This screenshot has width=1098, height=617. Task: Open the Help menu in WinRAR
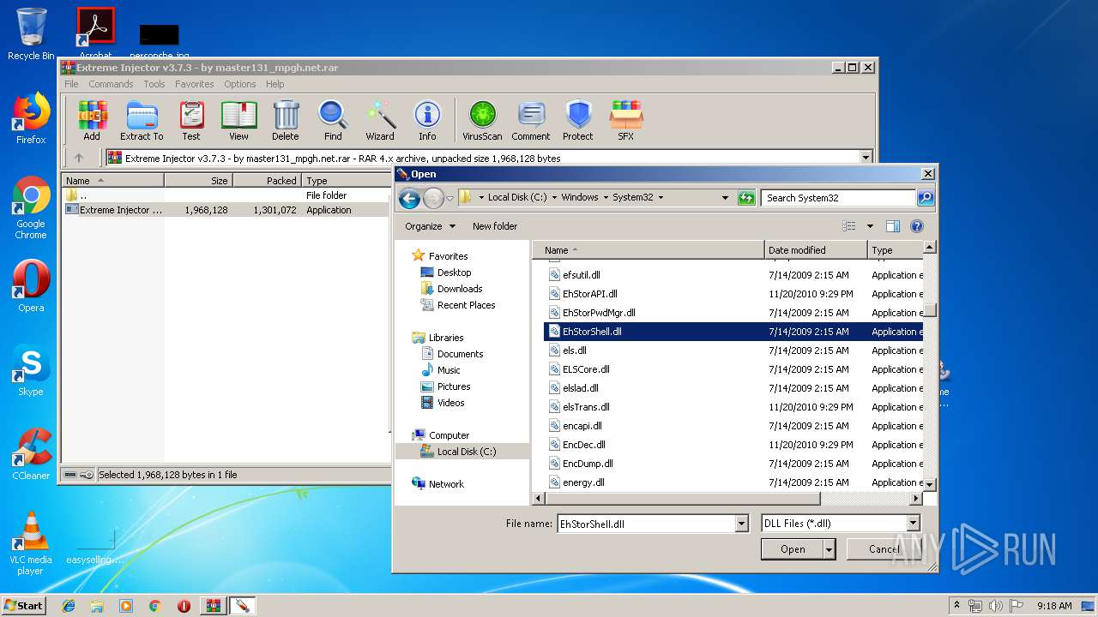(274, 84)
